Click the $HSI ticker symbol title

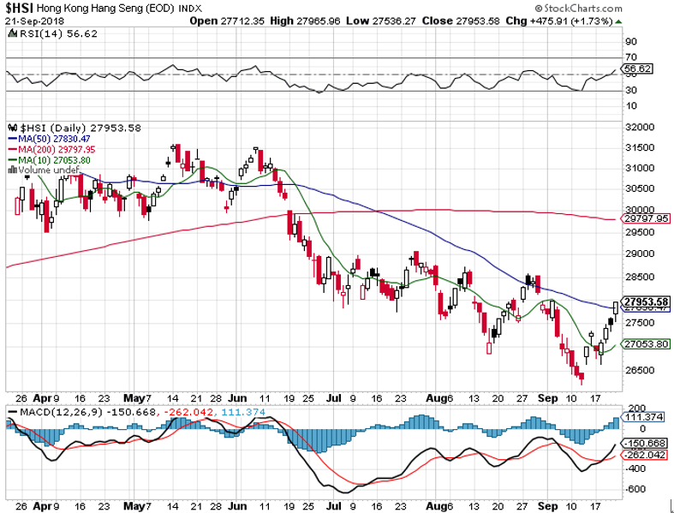pos(20,8)
